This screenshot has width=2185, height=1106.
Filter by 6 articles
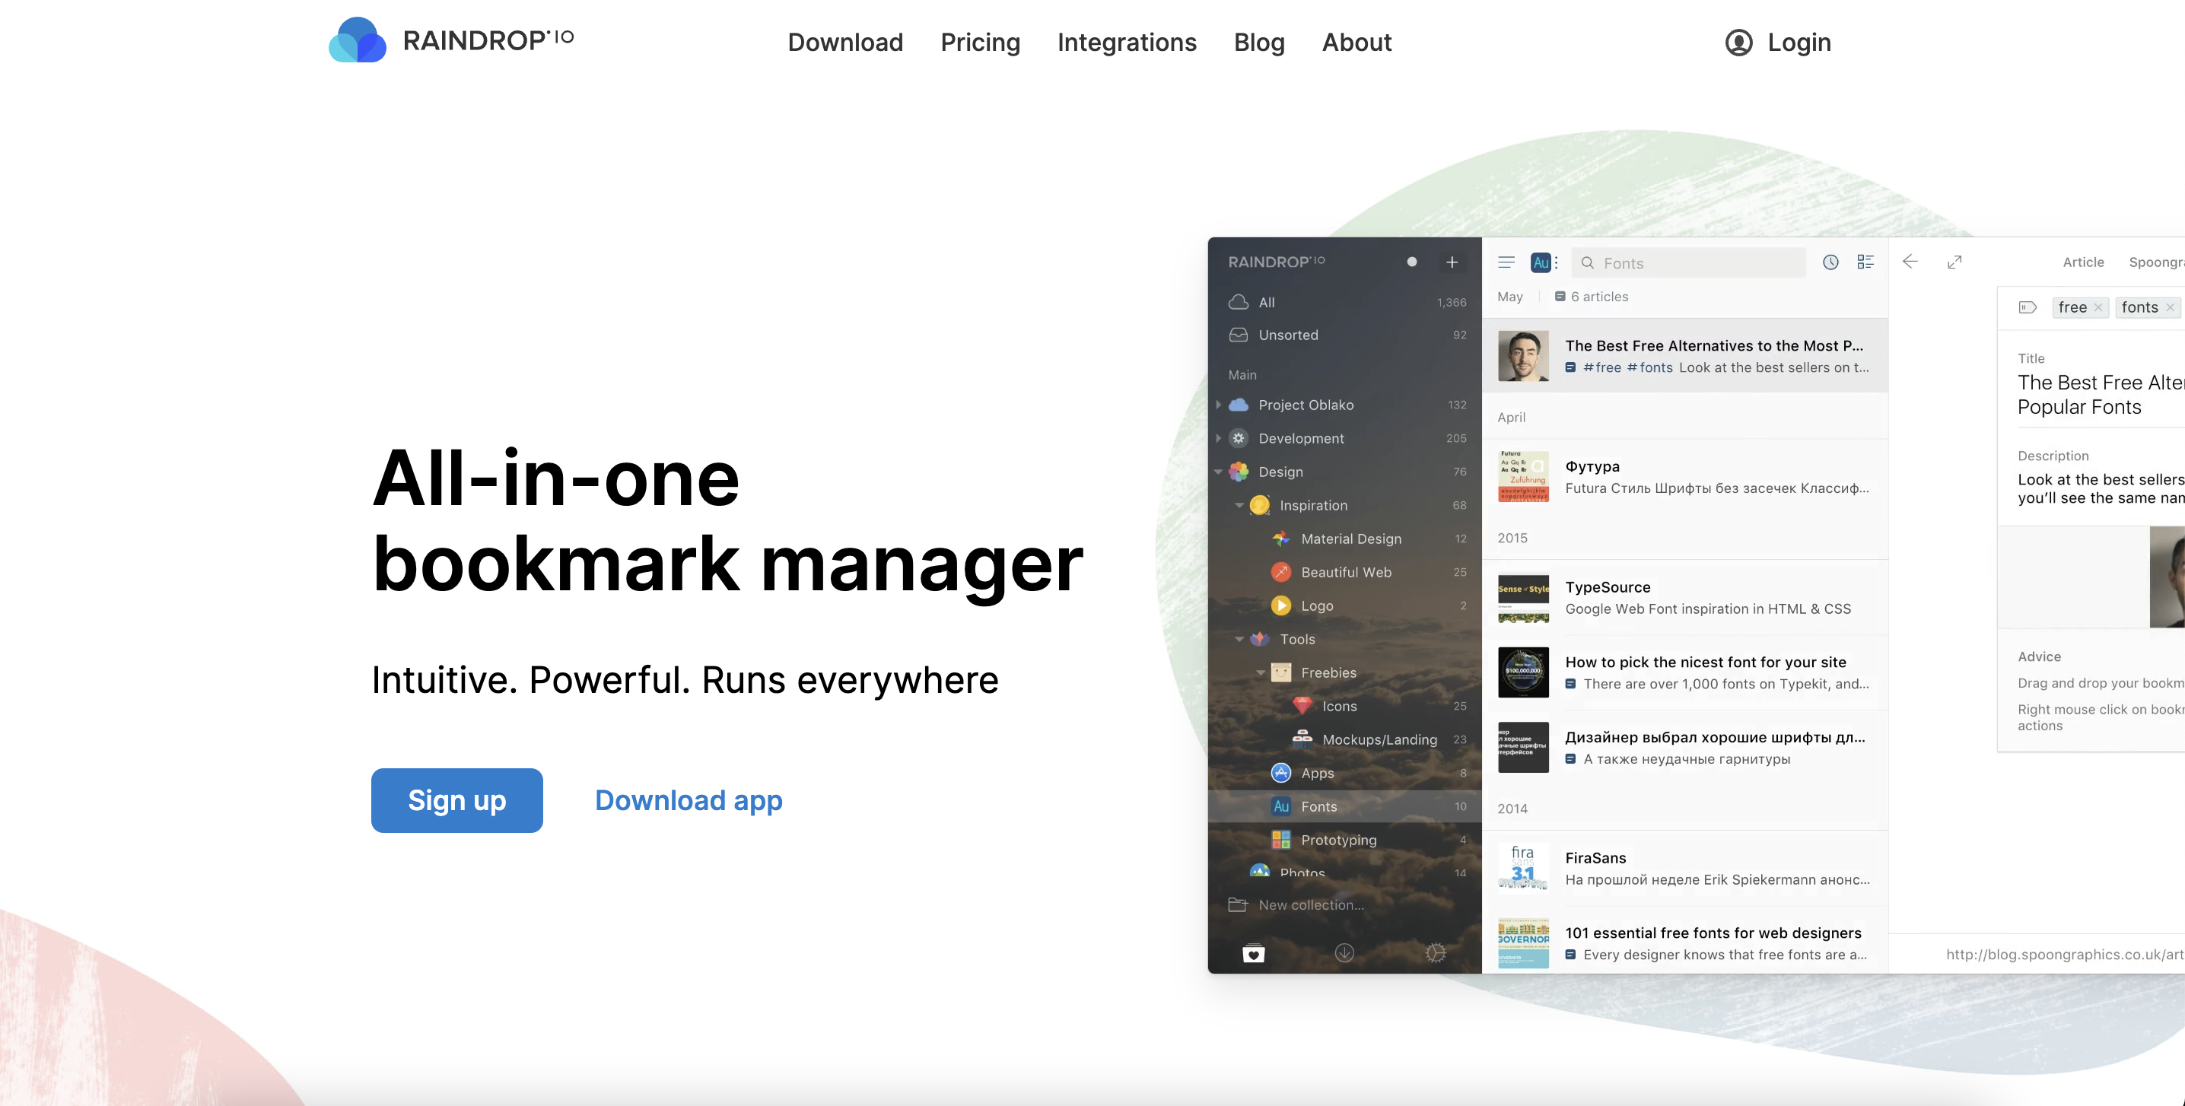click(x=1592, y=297)
